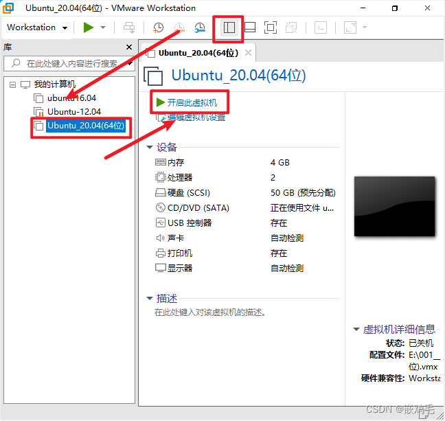Toggle the thumbnail bar view

250,27
